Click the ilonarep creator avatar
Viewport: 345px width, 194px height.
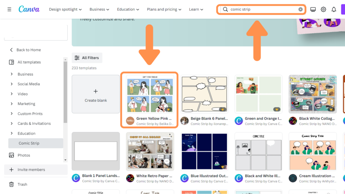pyautogui.click(x=184, y=121)
